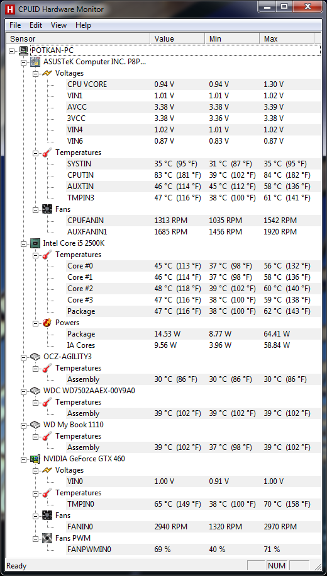Viewport: 327px width, 576px height.
Task: Open the View menu
Action: pos(58,25)
